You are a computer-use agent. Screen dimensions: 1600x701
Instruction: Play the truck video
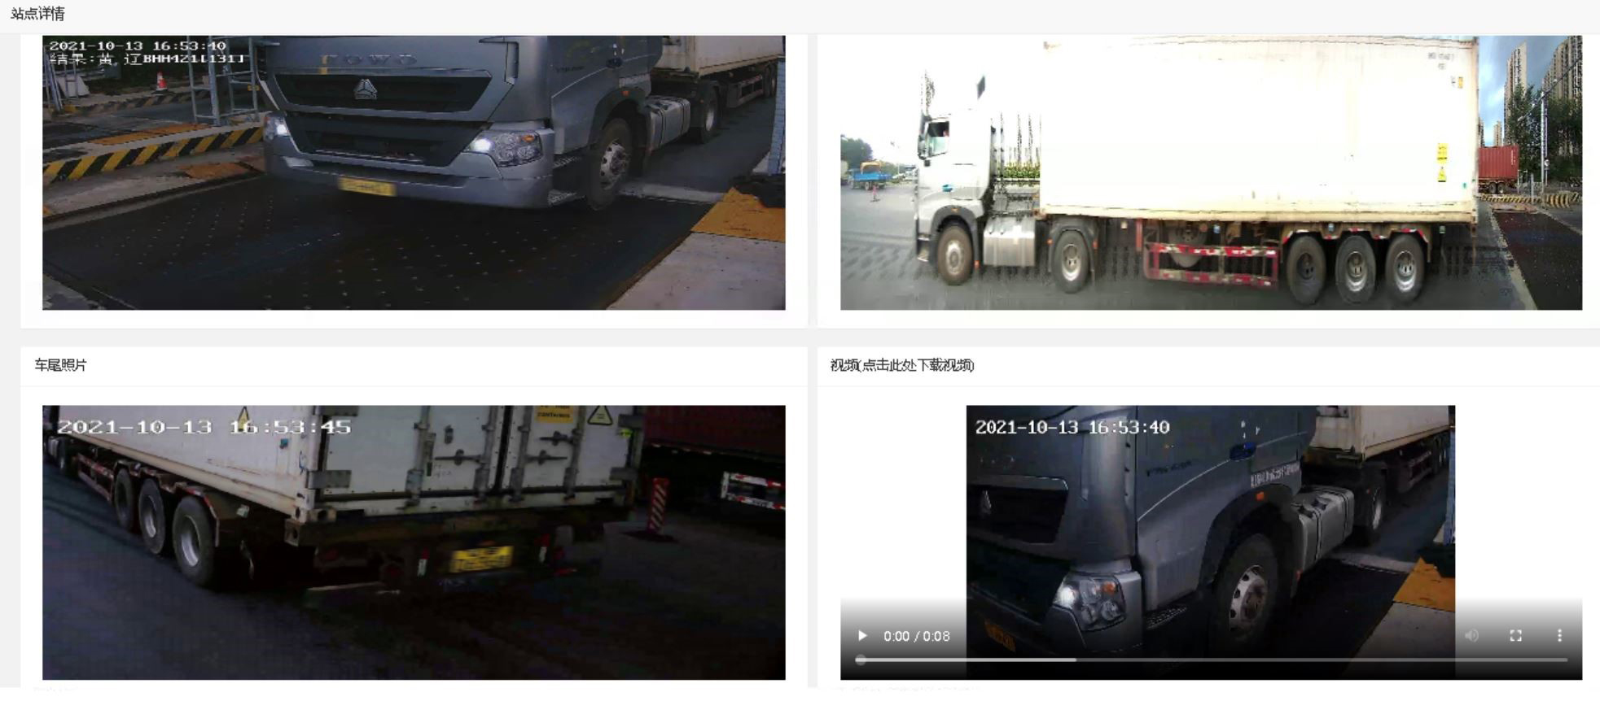point(862,636)
